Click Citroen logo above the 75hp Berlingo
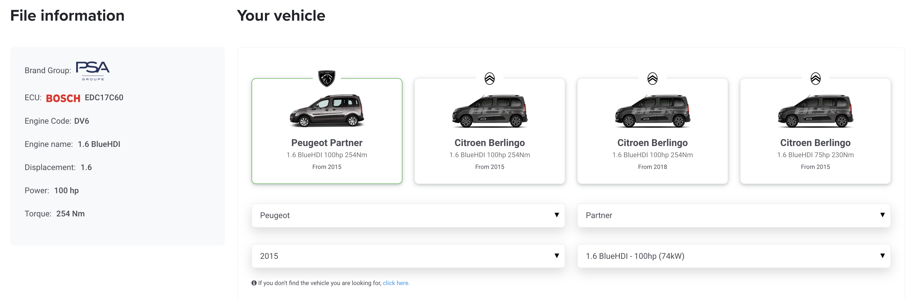The image size is (915, 301). (x=815, y=78)
